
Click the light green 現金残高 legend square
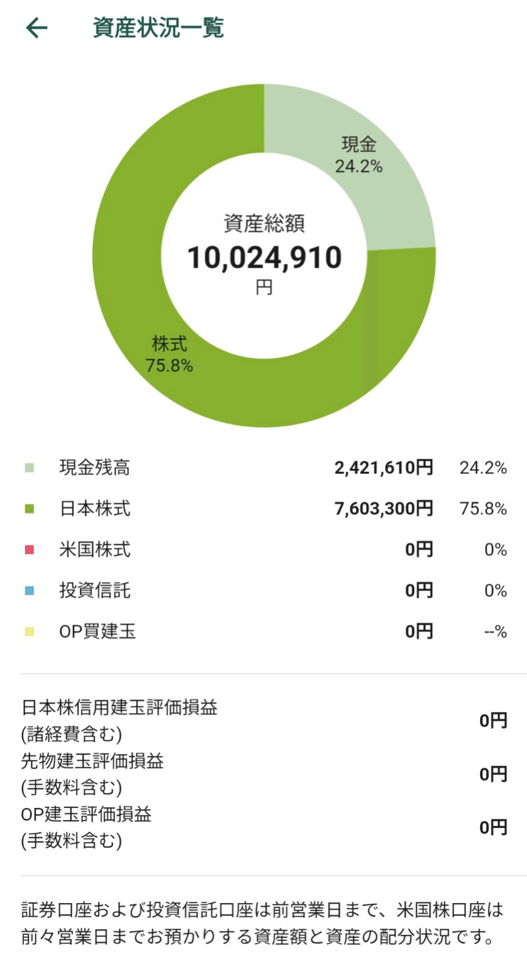click(29, 468)
